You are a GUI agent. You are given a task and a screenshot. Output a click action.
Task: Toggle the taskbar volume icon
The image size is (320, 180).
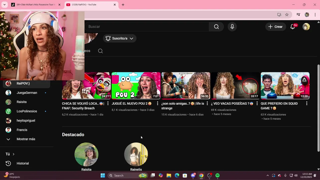click(x=296, y=175)
